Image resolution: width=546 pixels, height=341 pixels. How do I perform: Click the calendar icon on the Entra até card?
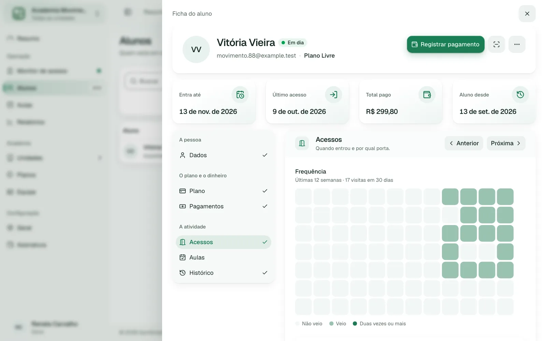tap(240, 94)
